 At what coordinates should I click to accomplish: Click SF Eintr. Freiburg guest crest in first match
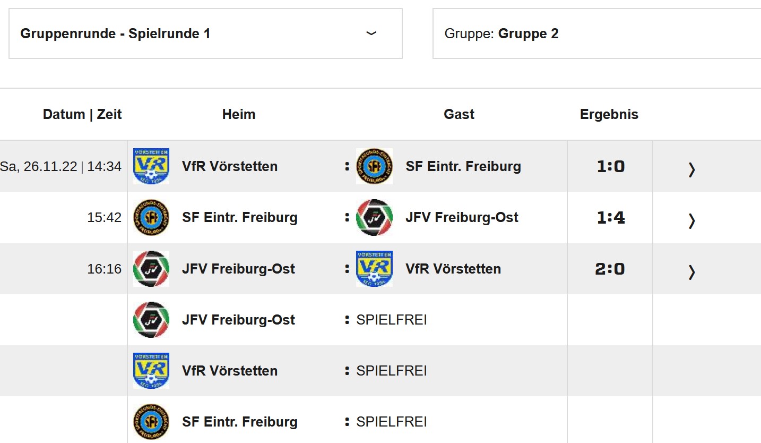pyautogui.click(x=374, y=166)
